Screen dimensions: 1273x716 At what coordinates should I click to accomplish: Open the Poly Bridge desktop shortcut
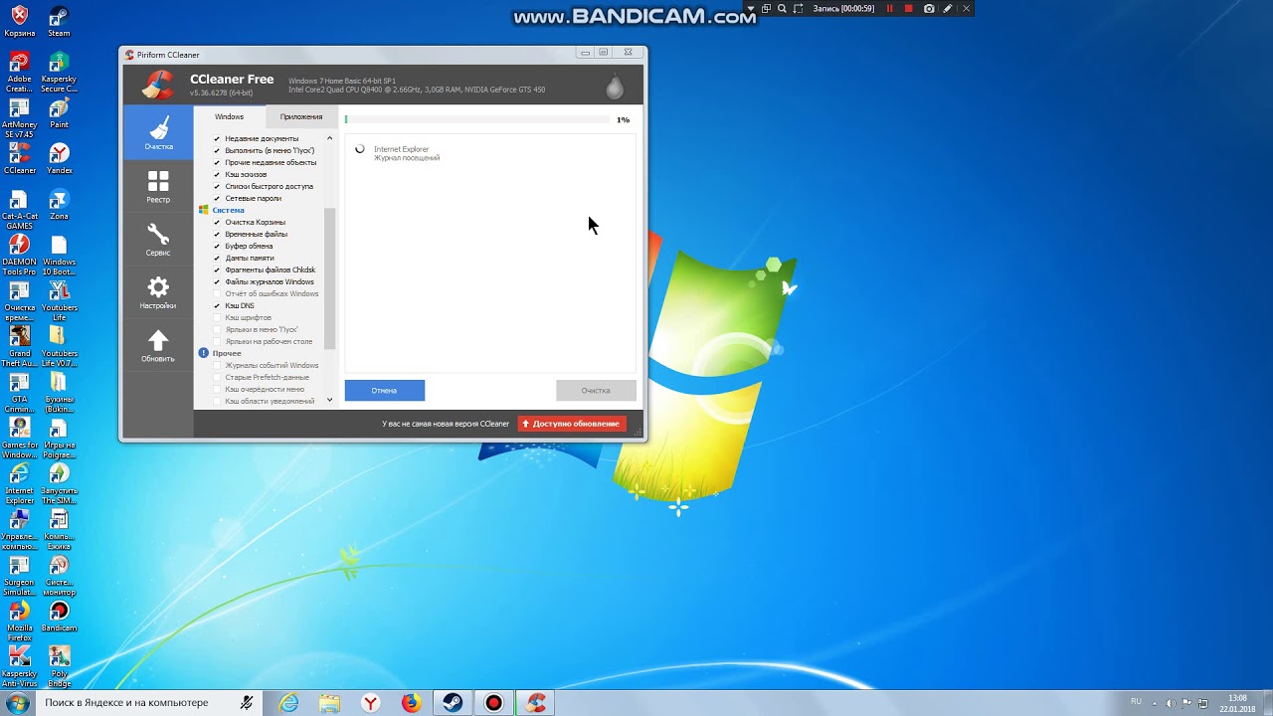59,666
